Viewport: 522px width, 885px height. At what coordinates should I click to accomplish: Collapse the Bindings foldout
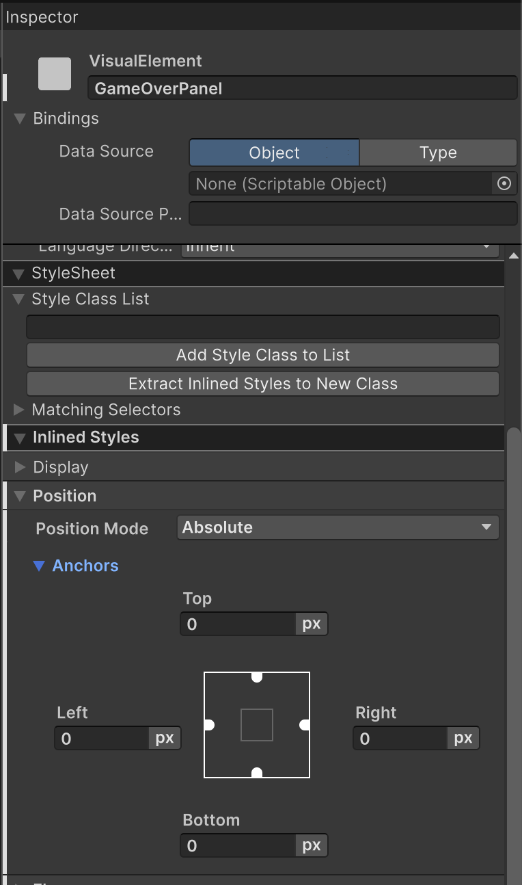click(x=20, y=119)
